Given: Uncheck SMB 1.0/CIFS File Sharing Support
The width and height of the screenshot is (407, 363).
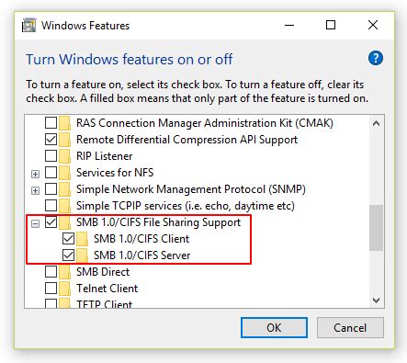Looking at the screenshot, I should click(51, 222).
